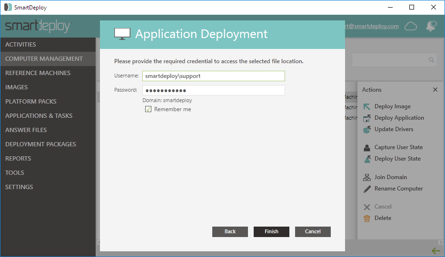Select PLATFORM PACKS in the sidebar
This screenshot has height=257, width=445.
click(48, 102)
